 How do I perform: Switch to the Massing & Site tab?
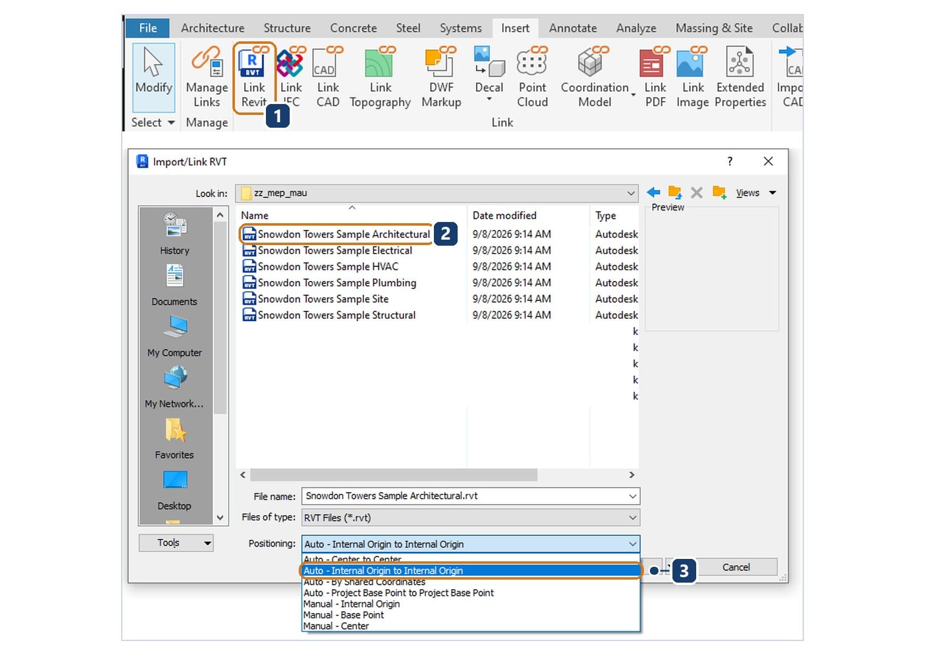714,28
